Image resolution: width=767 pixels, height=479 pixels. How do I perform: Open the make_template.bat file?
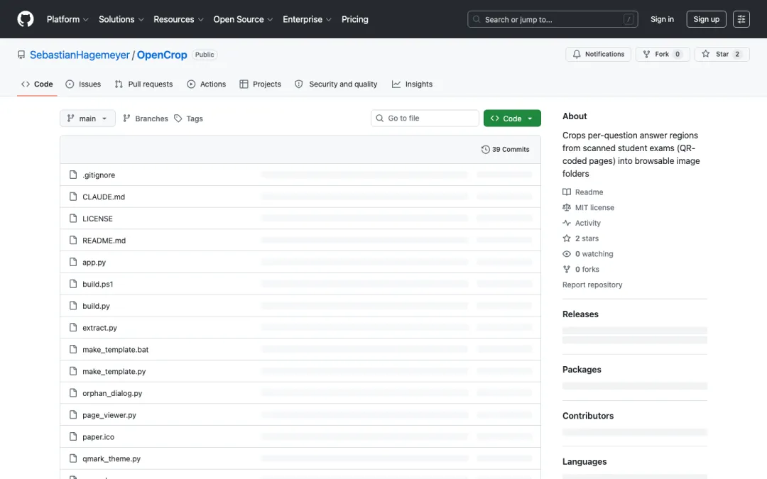pos(116,349)
